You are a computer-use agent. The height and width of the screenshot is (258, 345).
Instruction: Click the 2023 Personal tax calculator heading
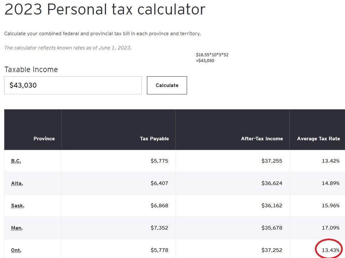[x=105, y=9]
